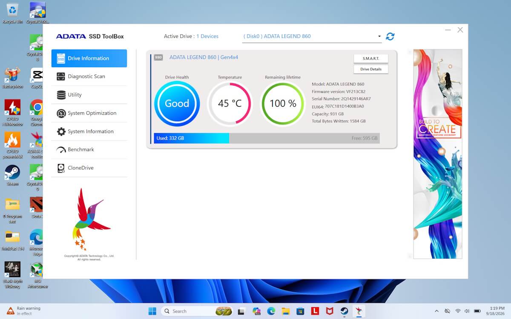Click the '1 Devices' text
Screen dimensions: 511x319
click(207, 37)
